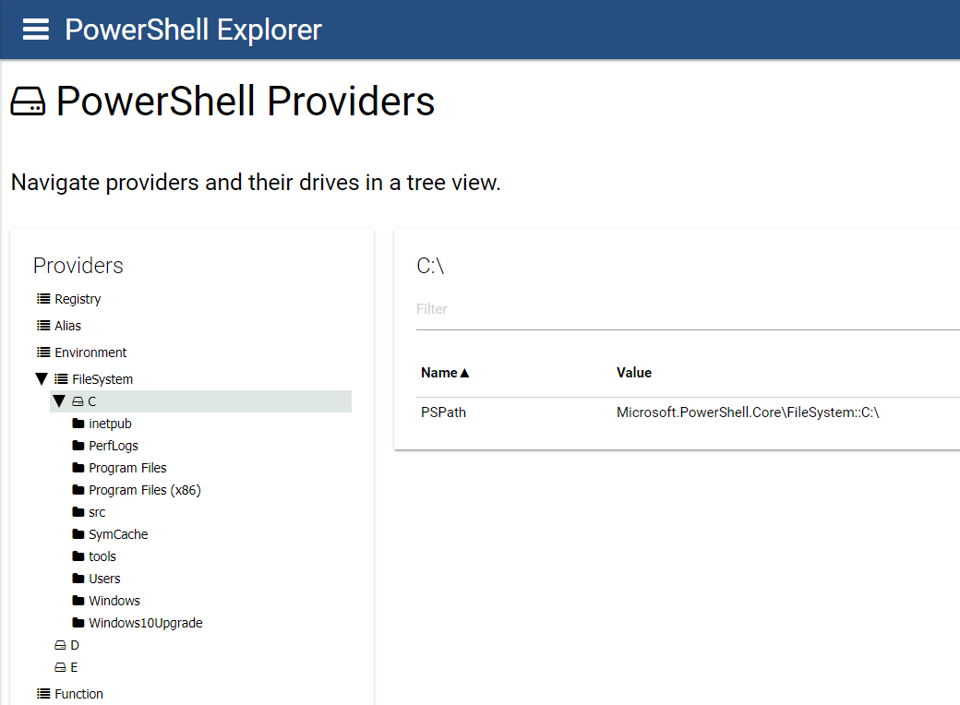Click the PSPath name cell

[443, 412]
